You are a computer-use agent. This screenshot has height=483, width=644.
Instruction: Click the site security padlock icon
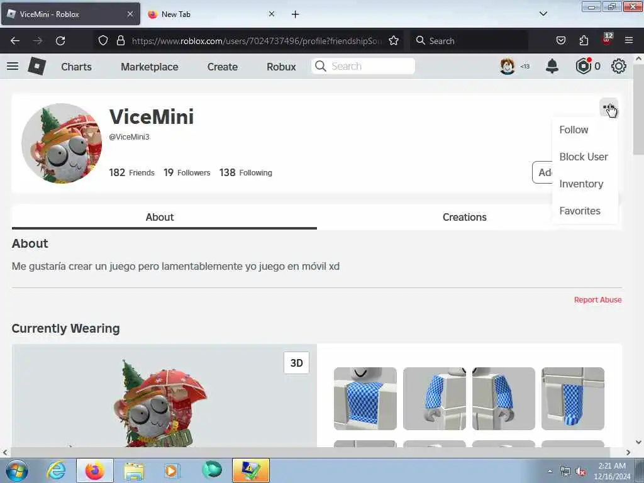pos(120,41)
